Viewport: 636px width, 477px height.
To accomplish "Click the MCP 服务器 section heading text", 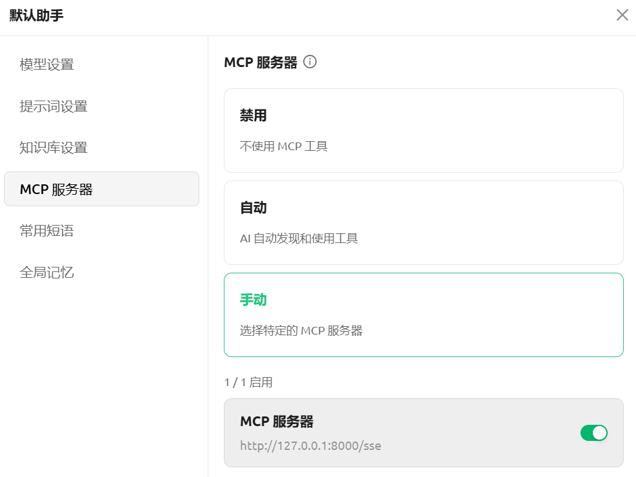I will 261,63.
